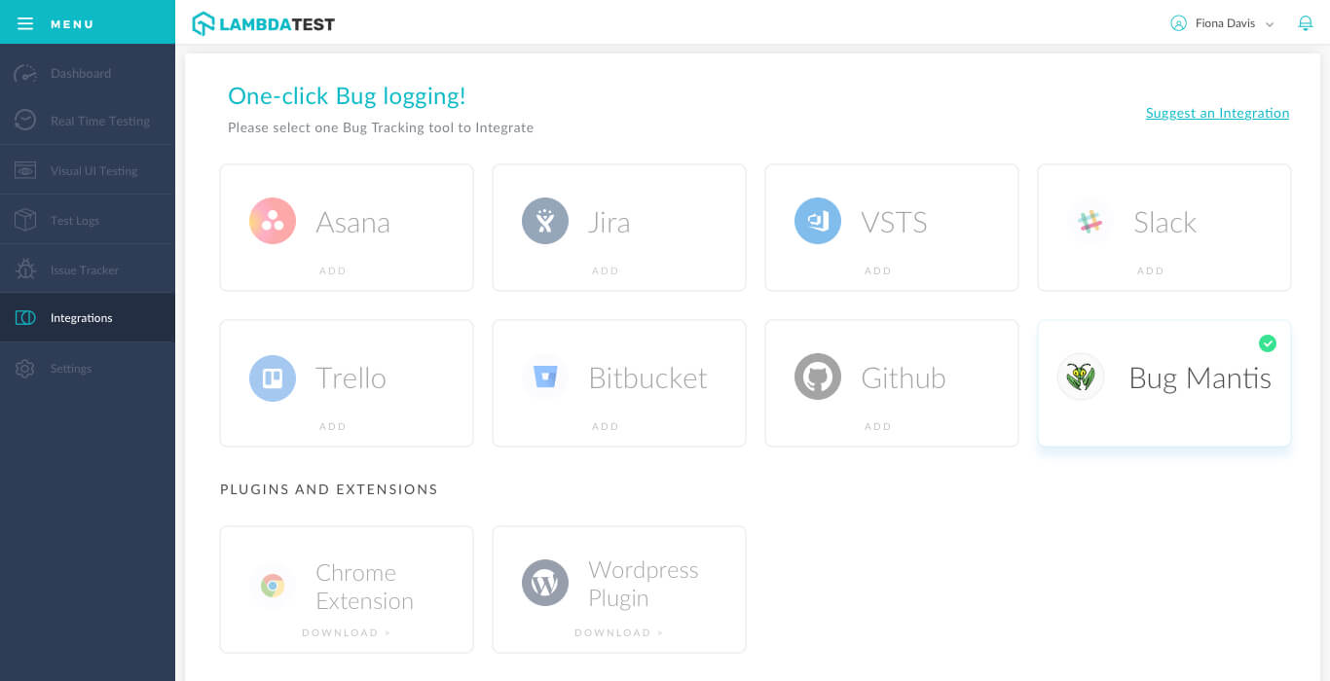The image size is (1330, 681).
Task: Switch to the Dashboard section
Action: (81, 73)
